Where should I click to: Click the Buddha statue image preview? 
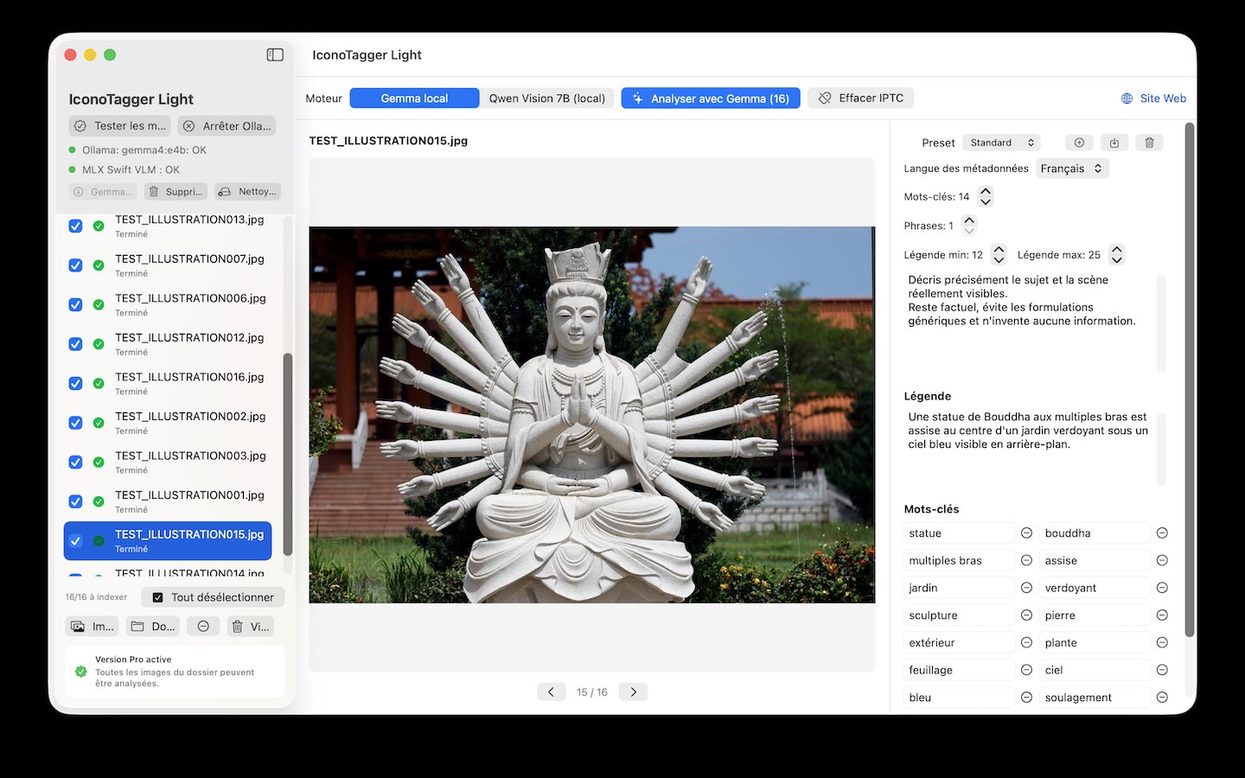(592, 415)
